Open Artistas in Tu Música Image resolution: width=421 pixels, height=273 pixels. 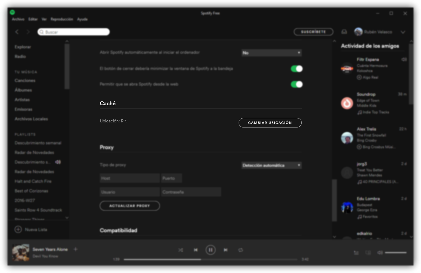coord(22,100)
